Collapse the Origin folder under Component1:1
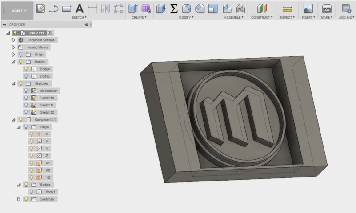The height and width of the screenshot is (213, 356). click(x=19, y=127)
